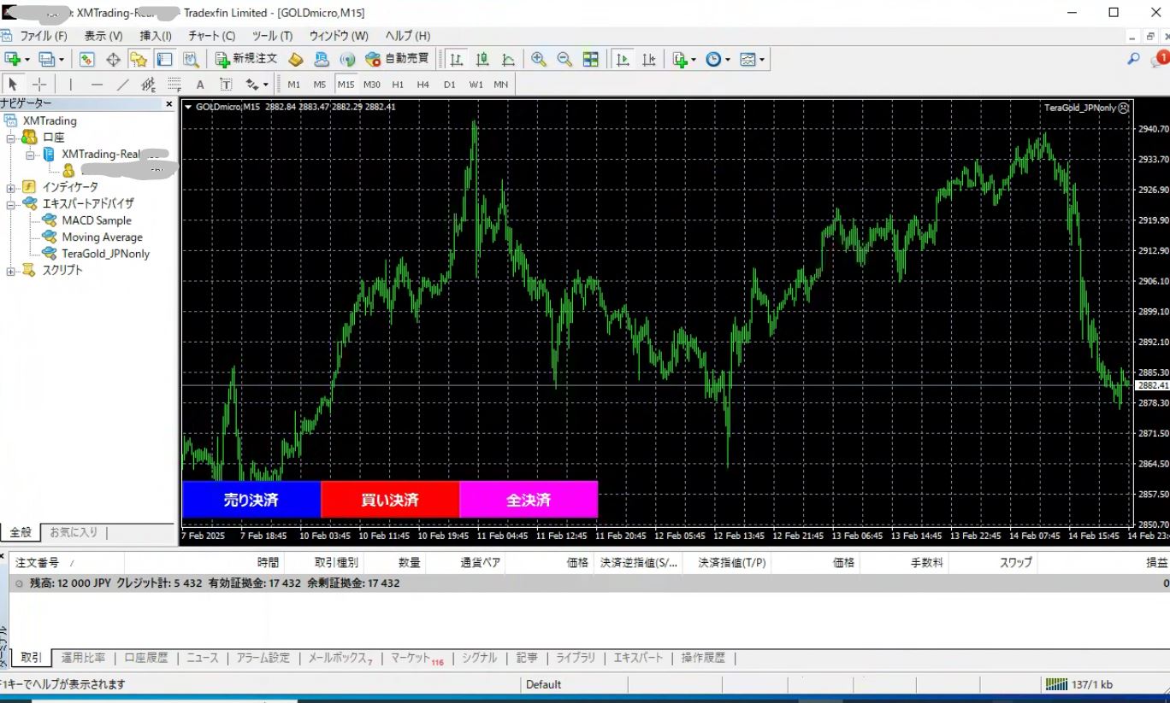
Task: Close the ナビゲーター panel
Action: pos(169,103)
